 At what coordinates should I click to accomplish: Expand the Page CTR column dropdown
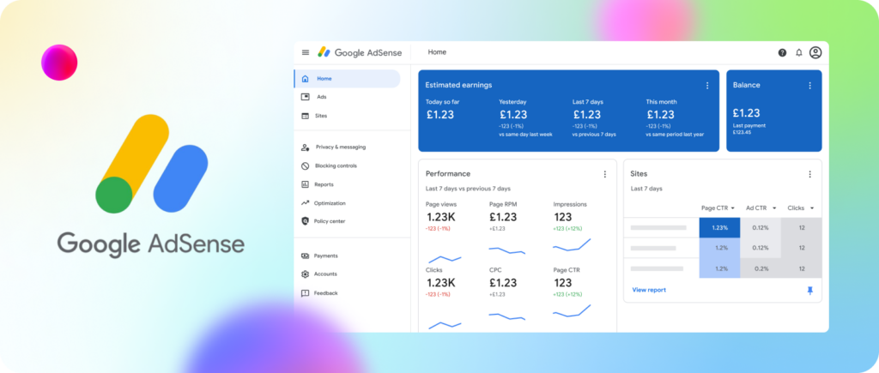(733, 208)
